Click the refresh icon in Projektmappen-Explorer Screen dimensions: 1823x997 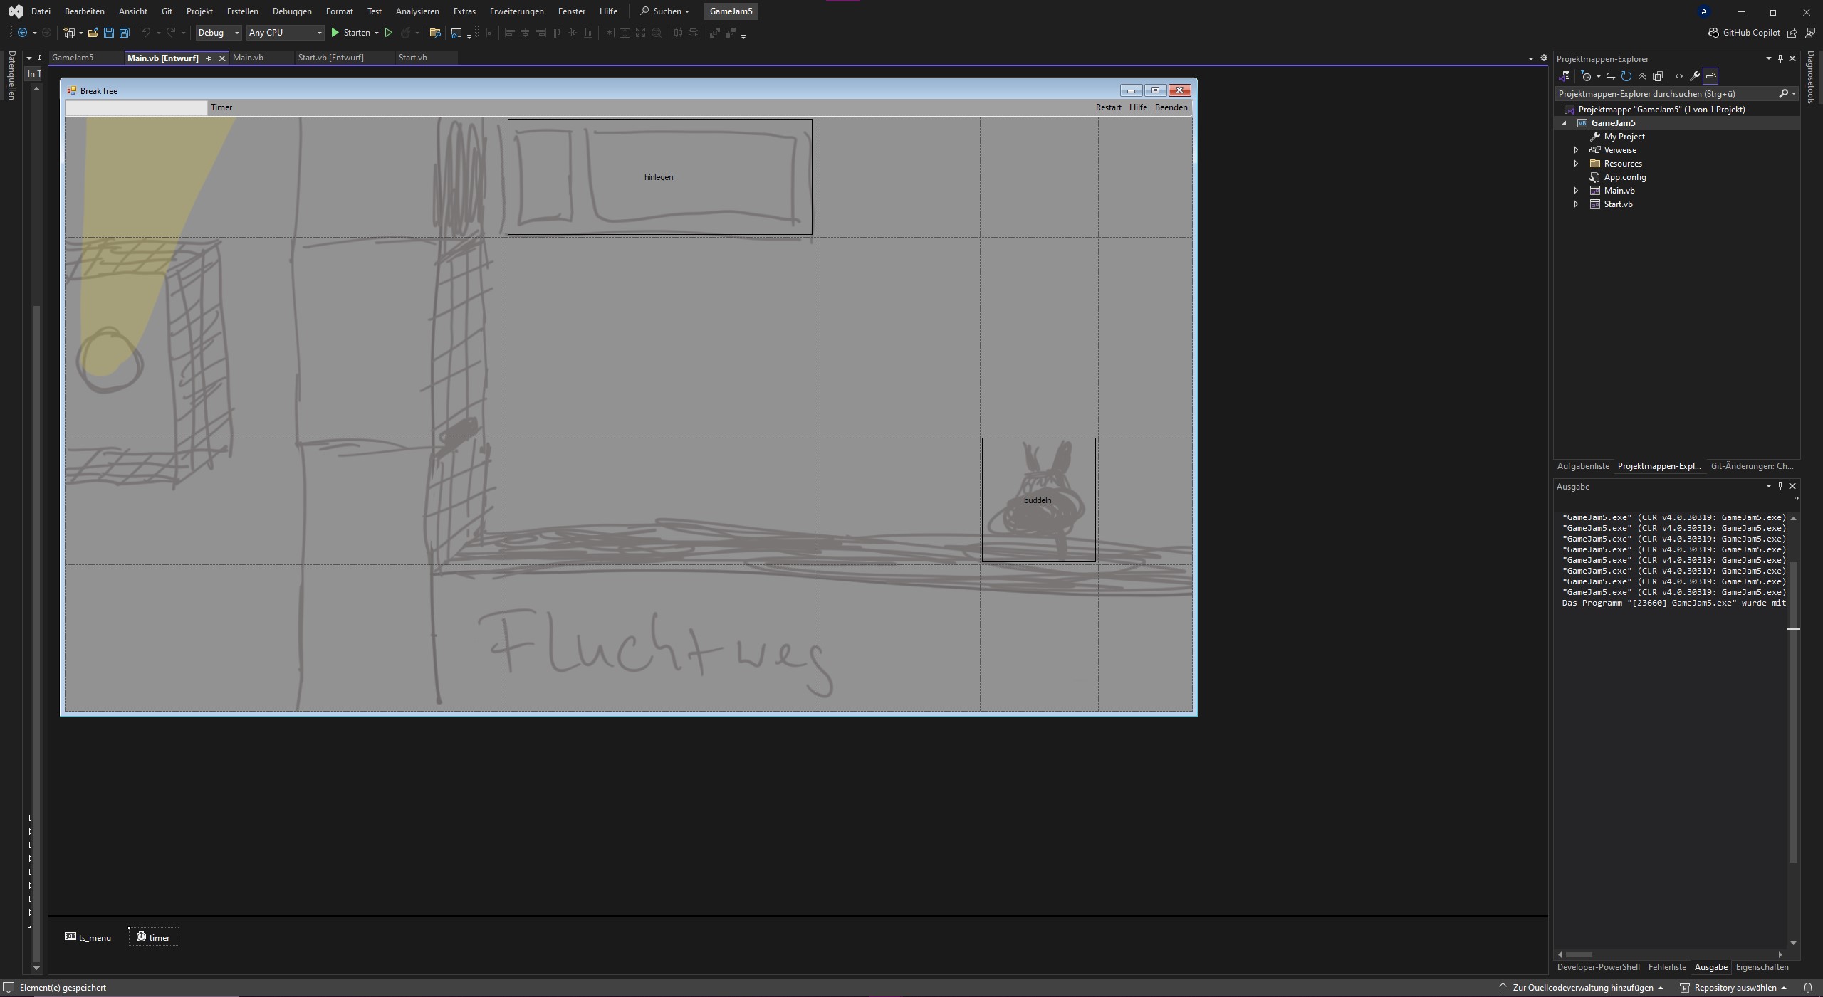1626,76
